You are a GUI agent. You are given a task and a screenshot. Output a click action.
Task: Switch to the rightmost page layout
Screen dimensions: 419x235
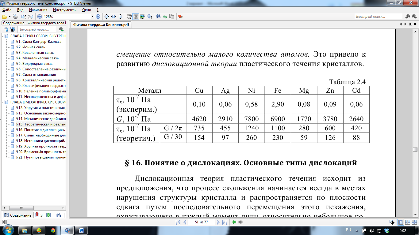coord(414,222)
